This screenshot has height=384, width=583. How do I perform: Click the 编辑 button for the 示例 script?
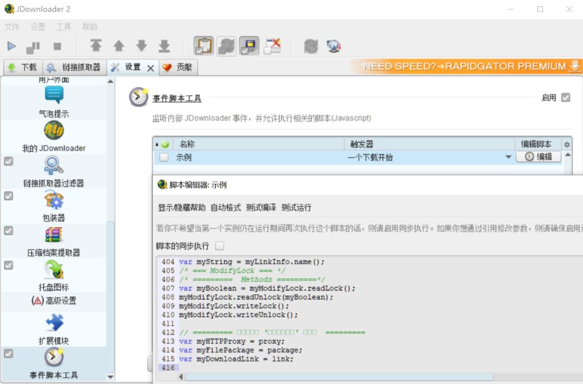coord(538,156)
